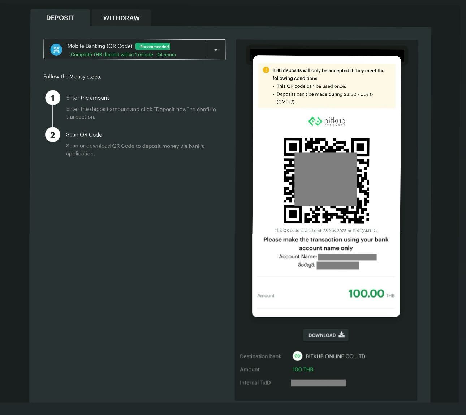Click 'Please make the transaction' notice text
The width and height of the screenshot is (466, 415).
pyautogui.click(x=326, y=244)
